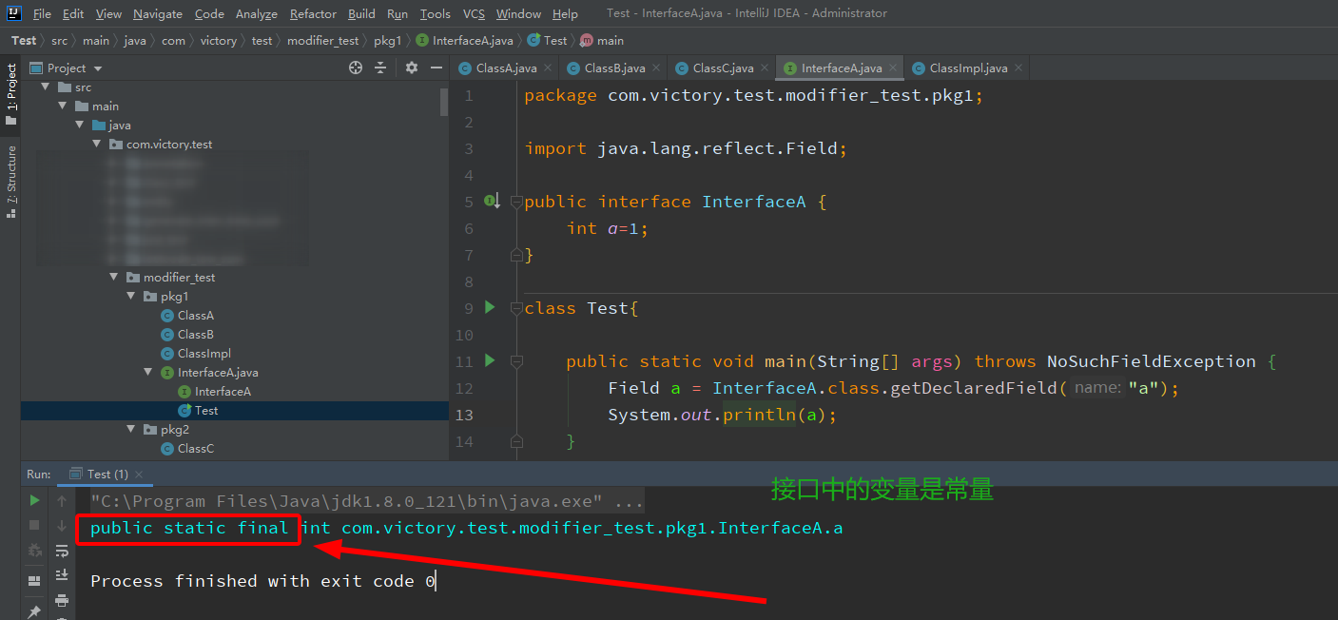Click the up stack trace arrow
The image size is (1338, 620).
[x=62, y=500]
